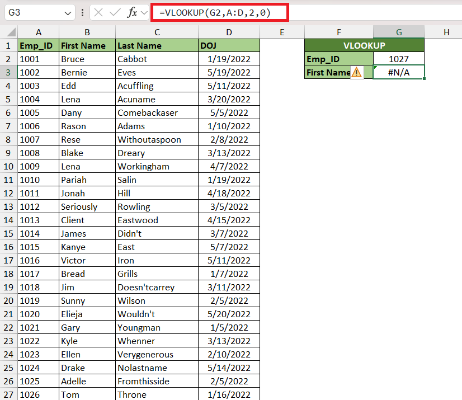
Task: Select column F header
Action: point(339,32)
